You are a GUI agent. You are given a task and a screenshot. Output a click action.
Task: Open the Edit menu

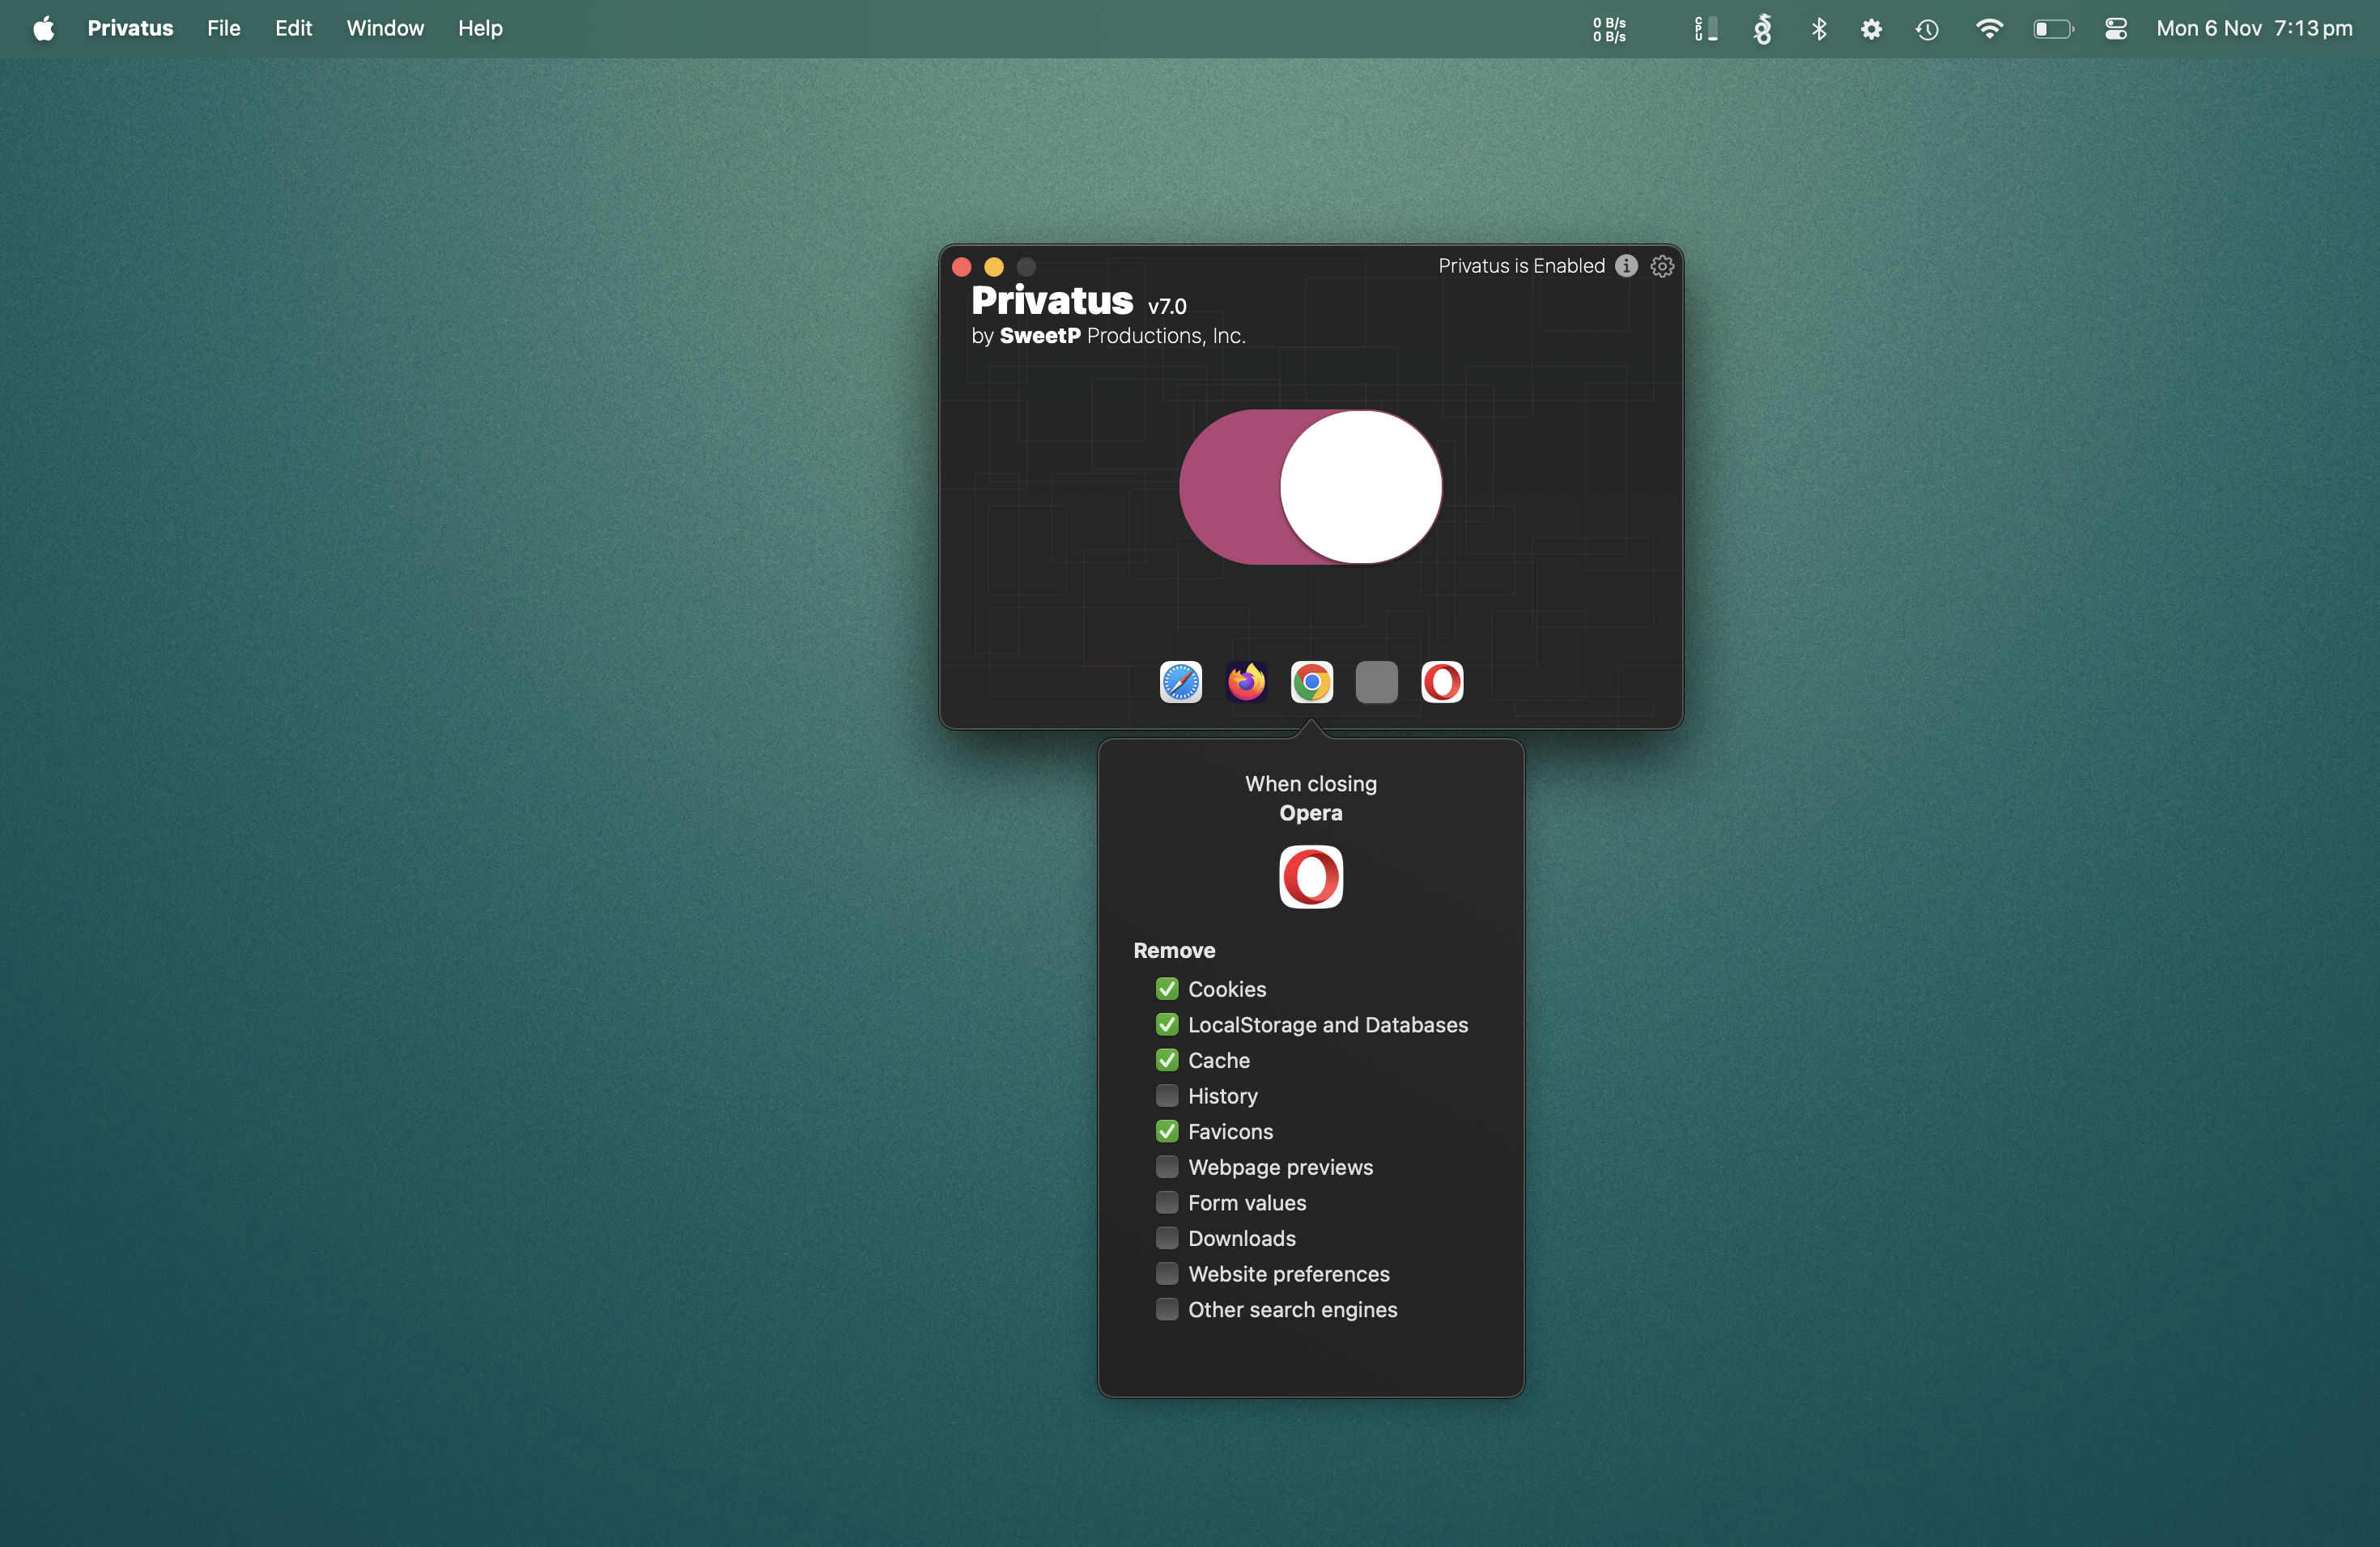(293, 28)
